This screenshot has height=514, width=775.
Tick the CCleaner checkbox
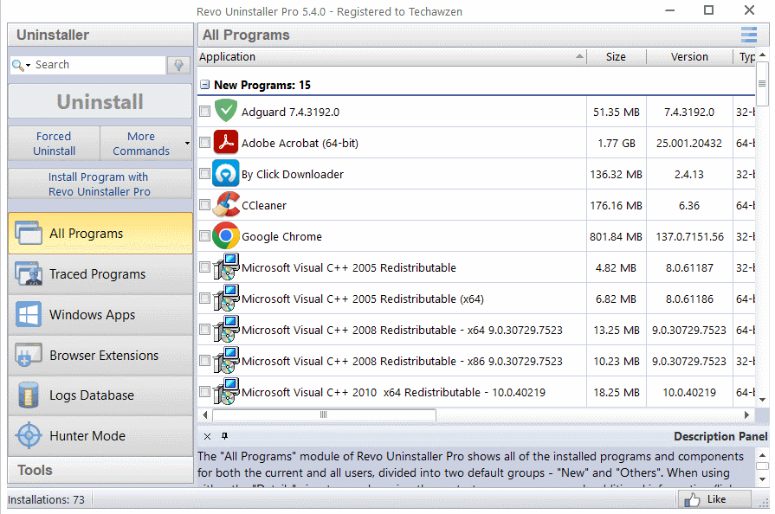click(204, 204)
